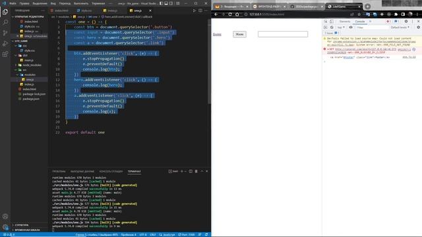The height and width of the screenshot is (237, 422).
Task: Open the Accounts icon in activity bar
Action: click(5, 217)
